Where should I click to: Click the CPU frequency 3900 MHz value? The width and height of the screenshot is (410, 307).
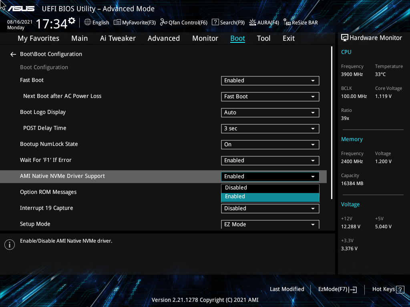pos(352,74)
